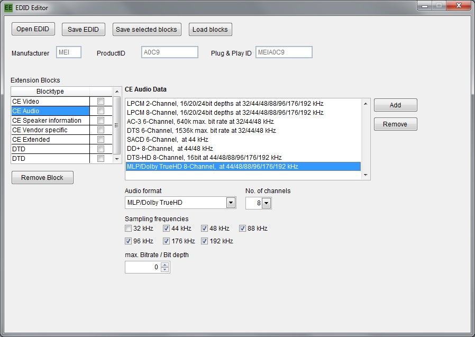Close the EDID Editor window
The image size is (475, 337).
pyautogui.click(x=459, y=6)
